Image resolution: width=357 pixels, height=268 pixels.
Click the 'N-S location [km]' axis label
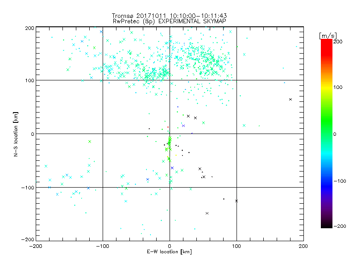(x=16, y=134)
